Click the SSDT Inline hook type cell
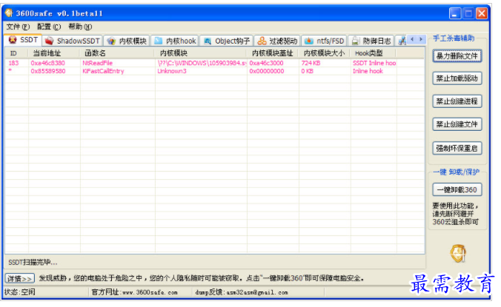Image resolution: width=501 pixels, height=307 pixels. [374, 63]
